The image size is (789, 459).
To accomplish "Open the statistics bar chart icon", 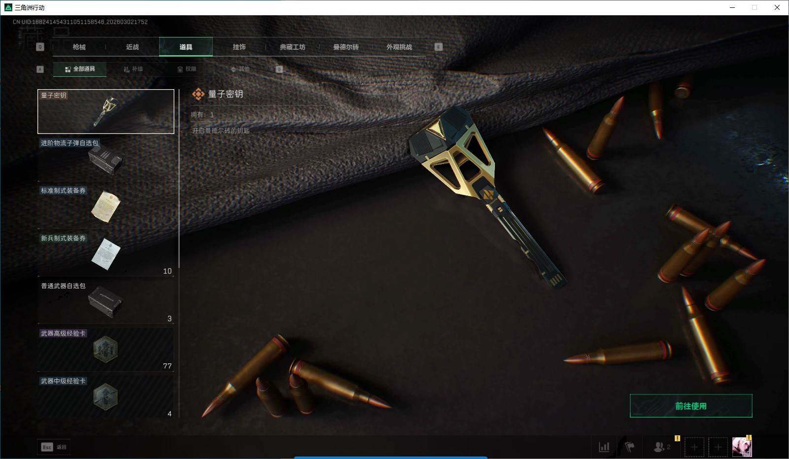I will tap(604, 447).
